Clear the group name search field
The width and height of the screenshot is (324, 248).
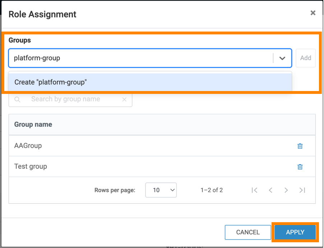tap(124, 100)
